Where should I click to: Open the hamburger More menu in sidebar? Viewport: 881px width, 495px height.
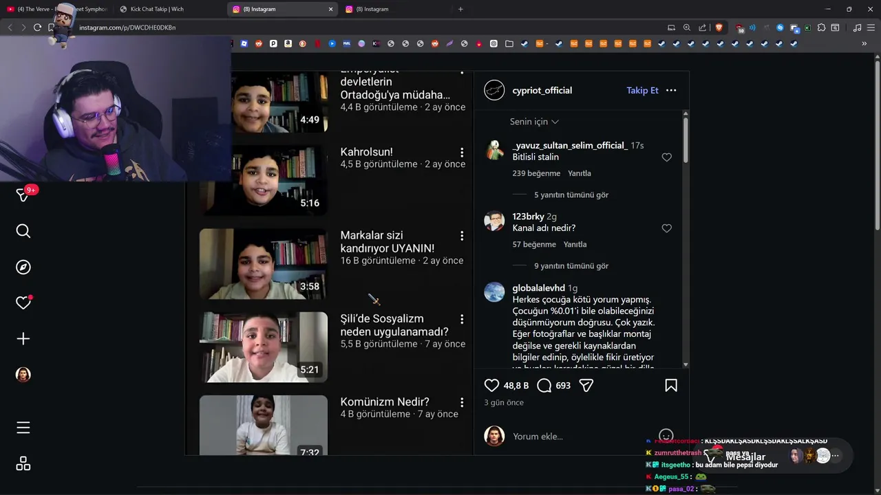click(23, 428)
